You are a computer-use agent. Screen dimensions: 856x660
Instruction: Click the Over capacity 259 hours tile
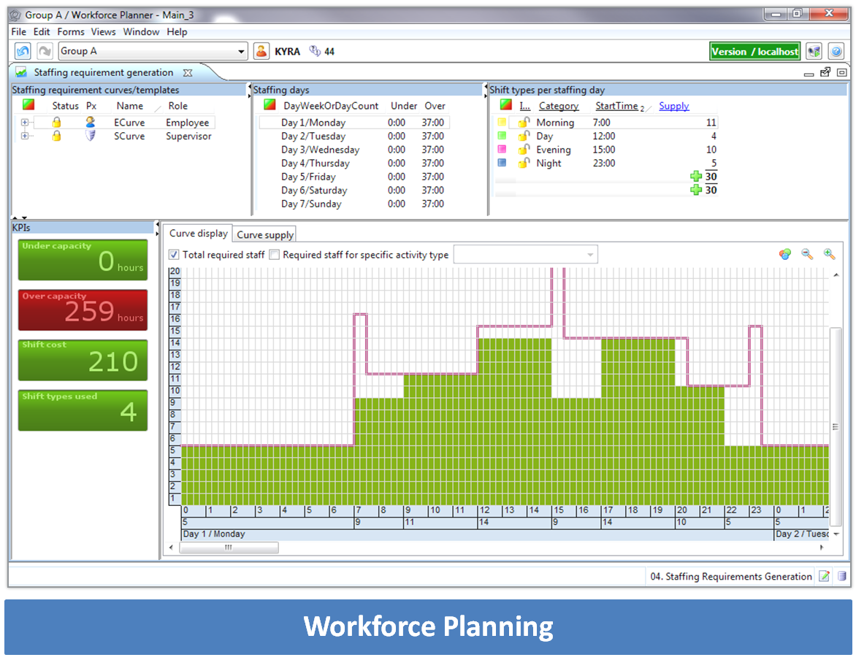coord(83,310)
